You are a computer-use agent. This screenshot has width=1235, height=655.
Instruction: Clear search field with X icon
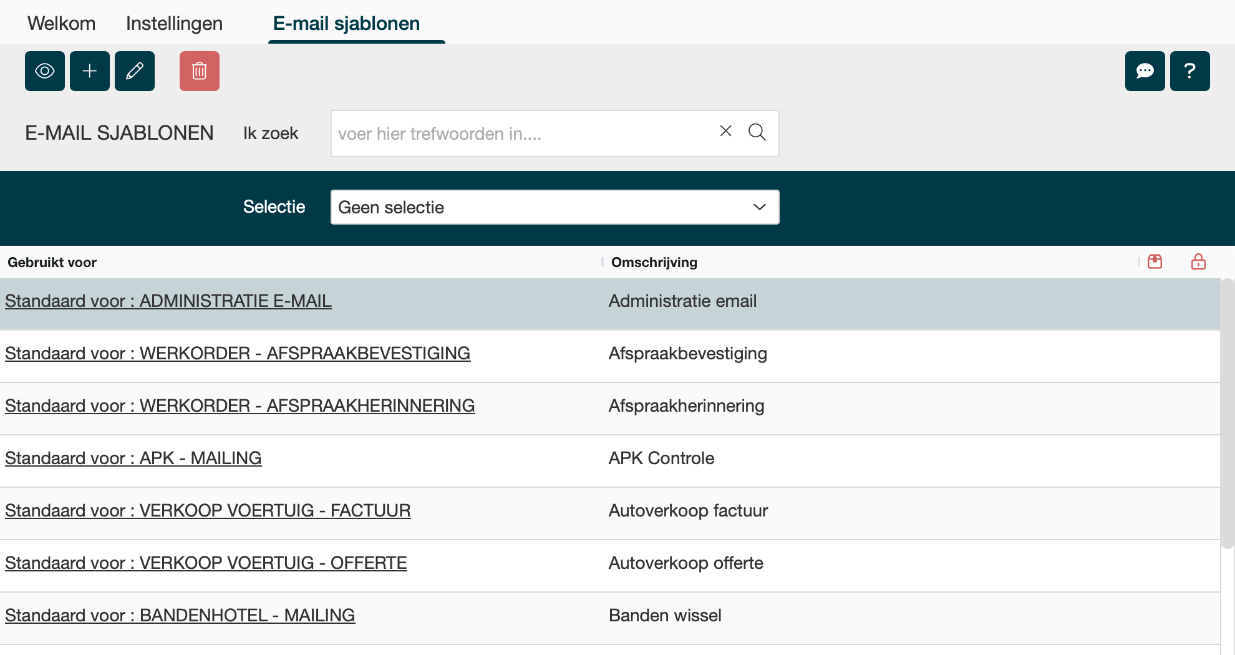pos(725,131)
